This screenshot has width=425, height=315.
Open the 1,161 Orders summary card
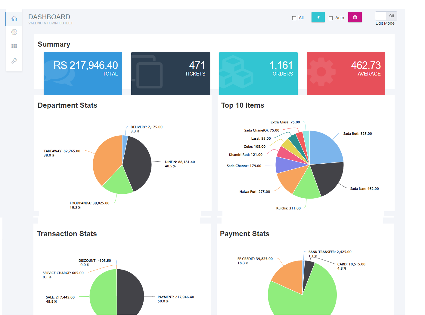[258, 74]
